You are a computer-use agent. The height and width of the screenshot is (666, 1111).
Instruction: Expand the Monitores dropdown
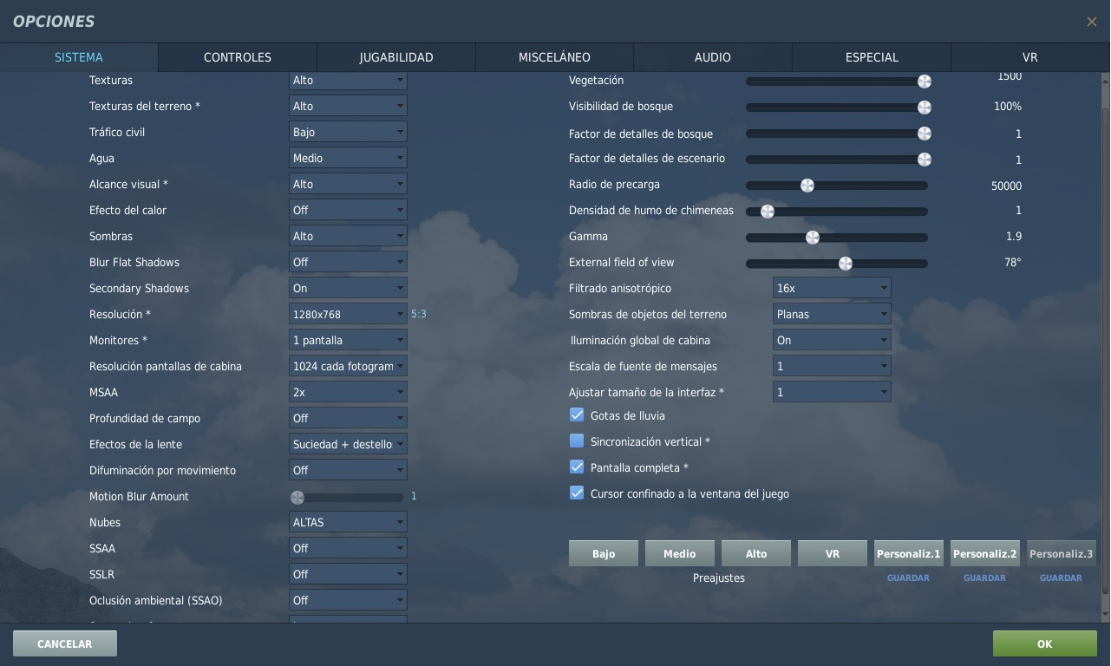pyautogui.click(x=348, y=340)
